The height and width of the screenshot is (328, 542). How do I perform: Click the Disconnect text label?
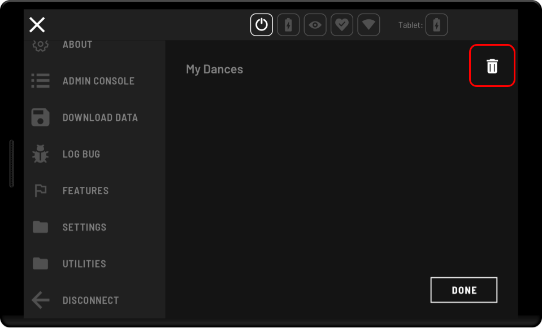click(90, 300)
